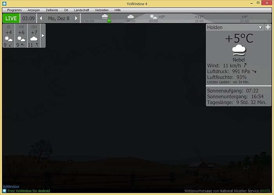This screenshot has height=195, width=274.
Task: Click partly sunny icon for 'di'
Action: [9, 39]
